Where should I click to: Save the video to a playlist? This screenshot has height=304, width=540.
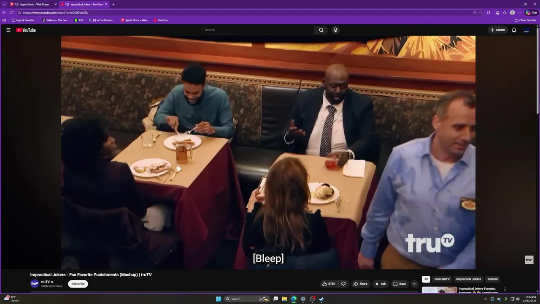point(399,284)
